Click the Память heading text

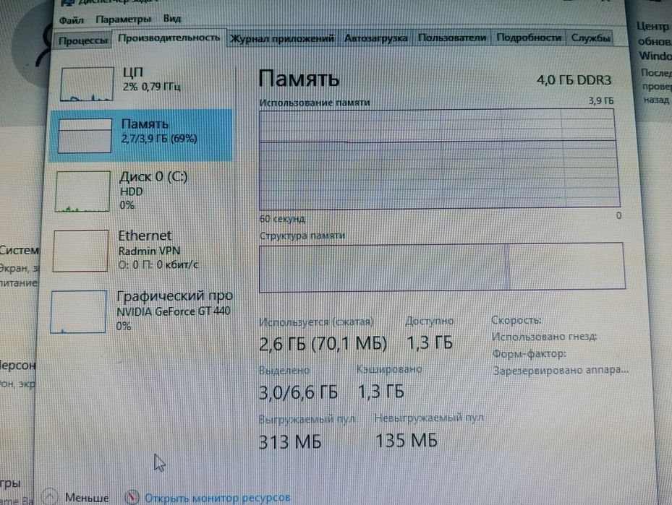[299, 79]
